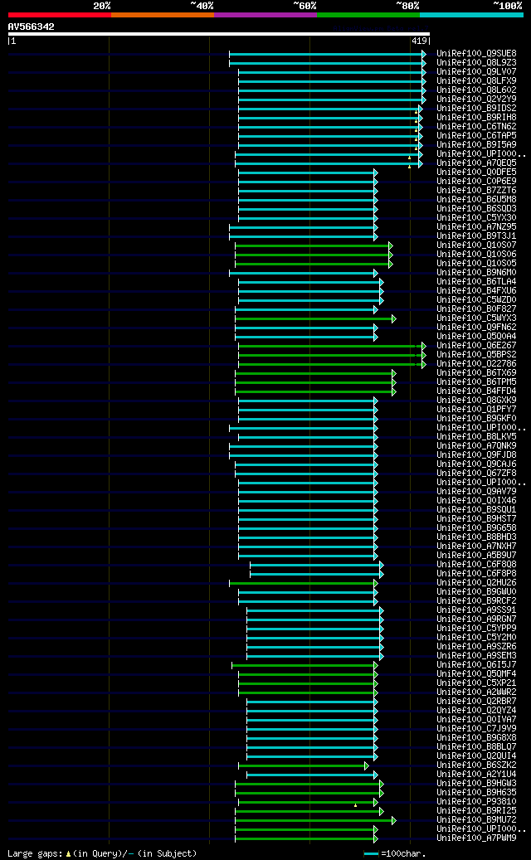Select the UniRef100_A2WWR2 label
The width and height of the screenshot is (531, 860).
click(476, 692)
